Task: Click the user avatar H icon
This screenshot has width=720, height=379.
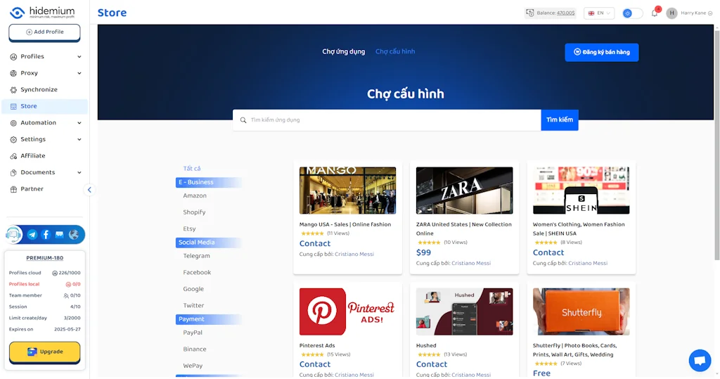Action: coord(671,13)
